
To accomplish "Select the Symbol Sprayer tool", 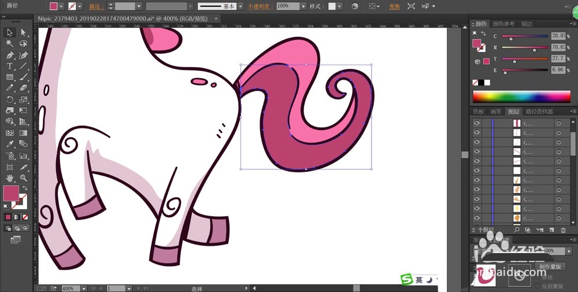I will coord(10,156).
